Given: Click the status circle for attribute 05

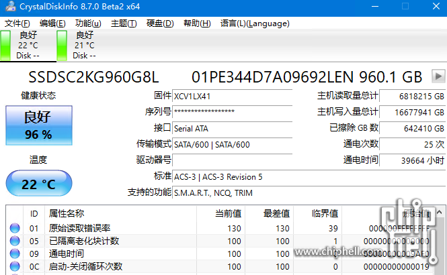Looking at the screenshot, I should pos(15,241).
